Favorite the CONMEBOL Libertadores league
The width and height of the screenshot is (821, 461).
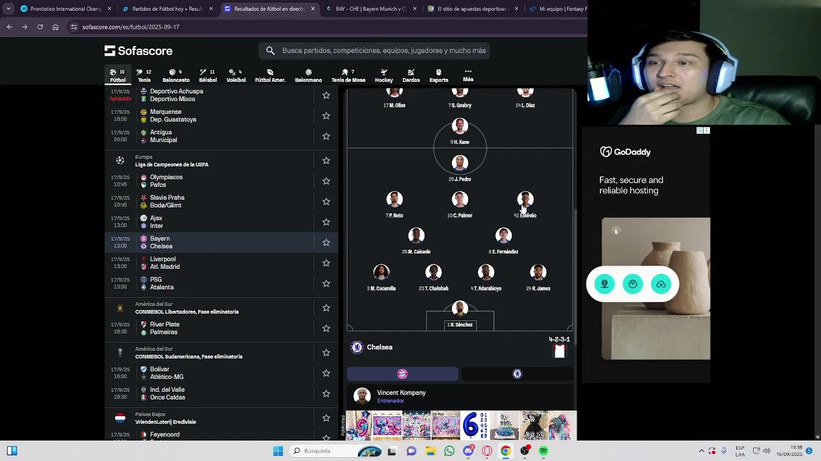pyautogui.click(x=326, y=308)
